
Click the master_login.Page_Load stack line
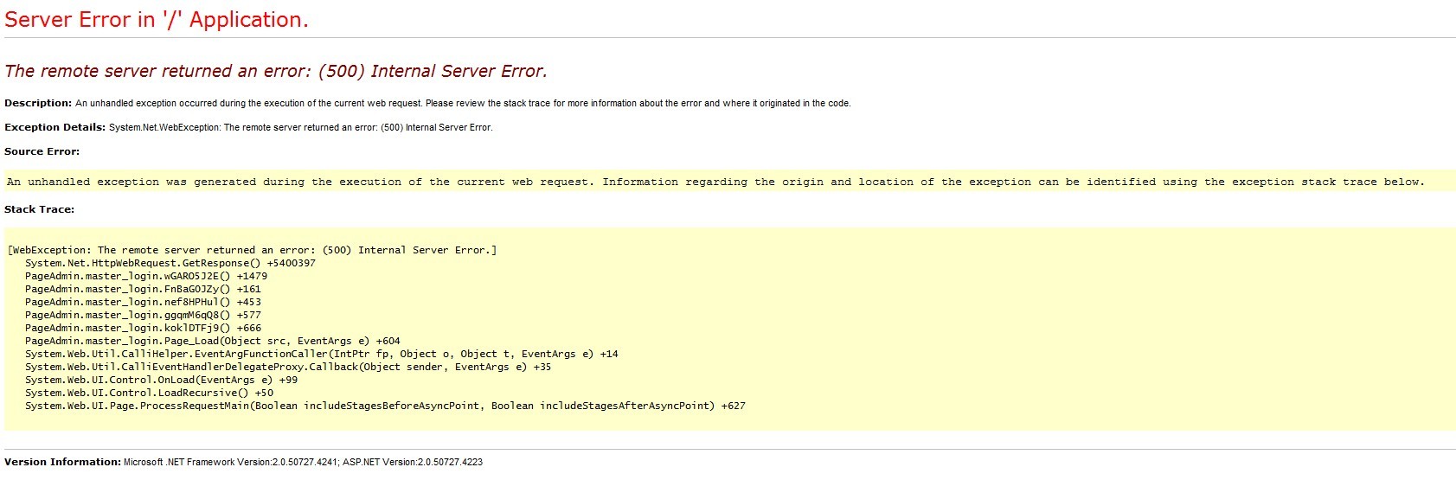pos(212,341)
